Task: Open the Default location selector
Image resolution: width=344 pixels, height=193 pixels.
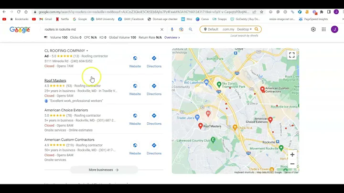Action: 211,29
